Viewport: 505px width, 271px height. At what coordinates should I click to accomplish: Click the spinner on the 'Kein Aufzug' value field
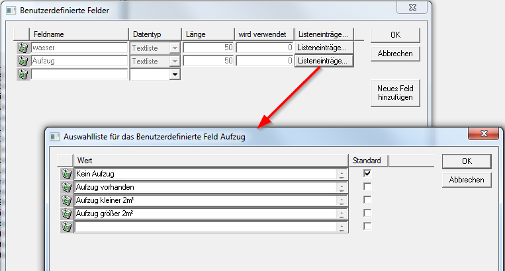(x=342, y=174)
